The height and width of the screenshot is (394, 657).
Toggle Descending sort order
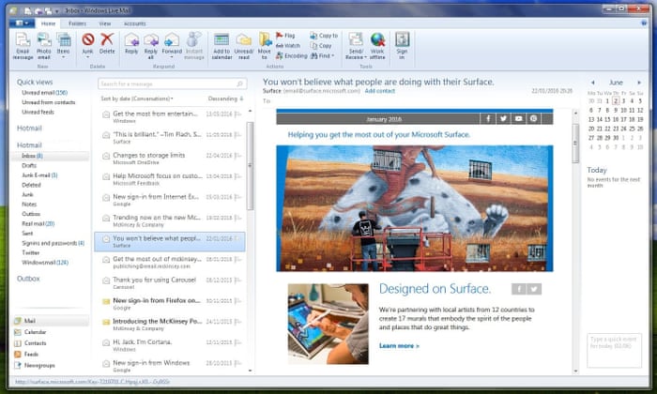226,98
